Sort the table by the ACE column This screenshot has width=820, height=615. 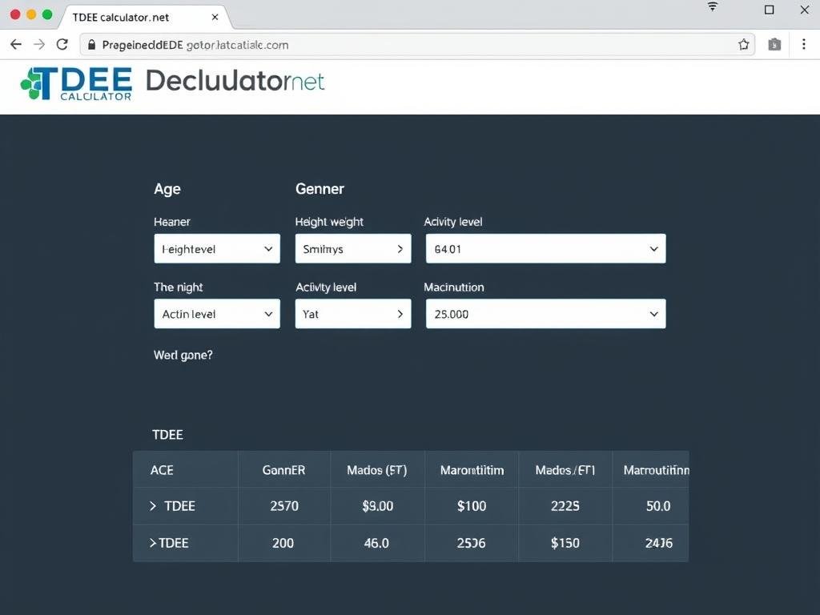point(162,470)
